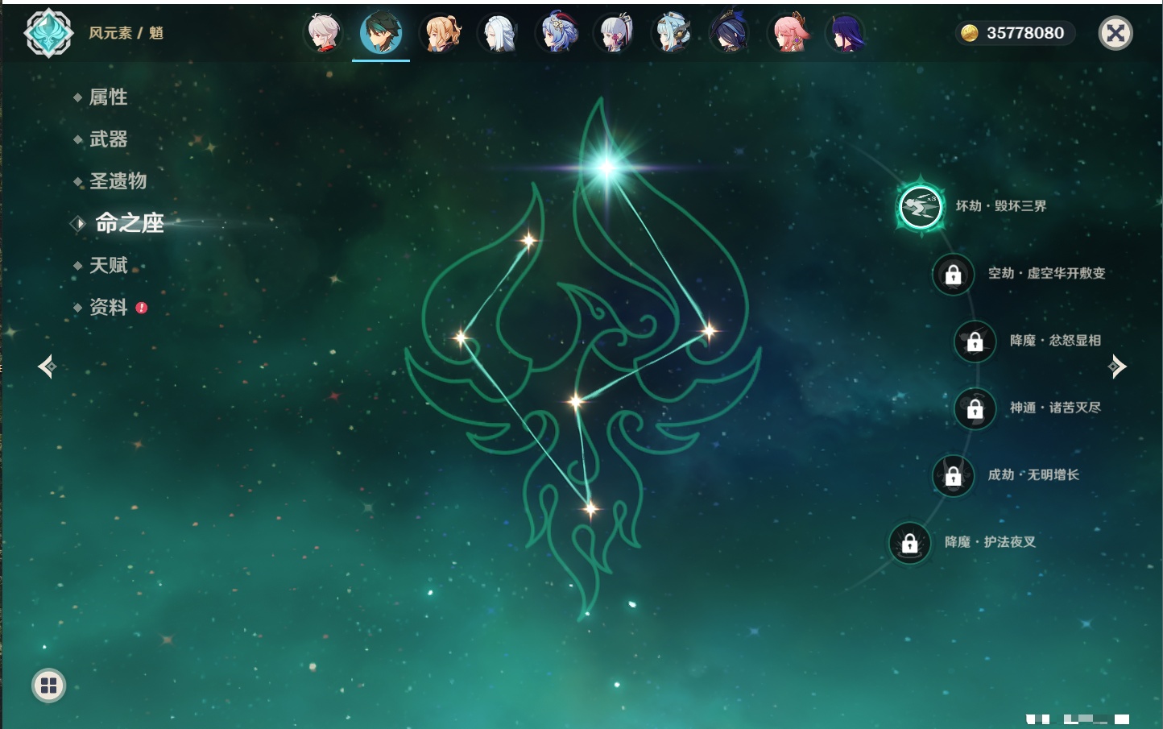
Task: Choose the eighth avatar with dark hair
Action: (730, 33)
